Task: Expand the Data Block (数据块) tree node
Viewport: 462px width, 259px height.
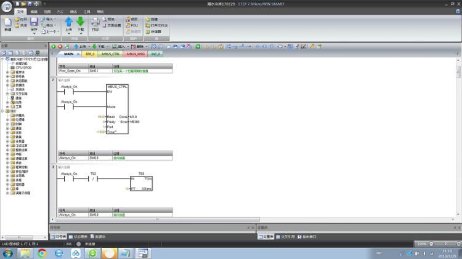Action: 7,85
